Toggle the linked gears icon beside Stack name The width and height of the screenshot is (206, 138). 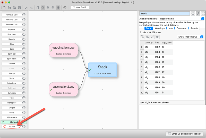(x=198, y=13)
